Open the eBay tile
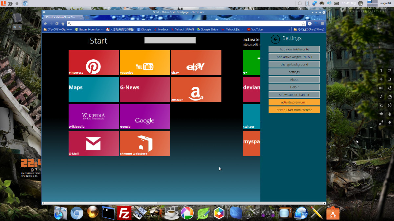Screen dimensions: 394x221 tap(196, 63)
